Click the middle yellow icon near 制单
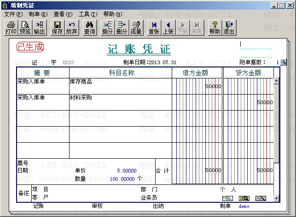The width and height of the screenshot is (296, 217). 244,198
